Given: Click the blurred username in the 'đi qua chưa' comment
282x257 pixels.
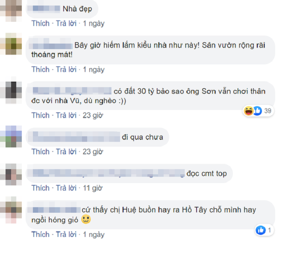Looking at the screenshot, I should (x=77, y=137).
